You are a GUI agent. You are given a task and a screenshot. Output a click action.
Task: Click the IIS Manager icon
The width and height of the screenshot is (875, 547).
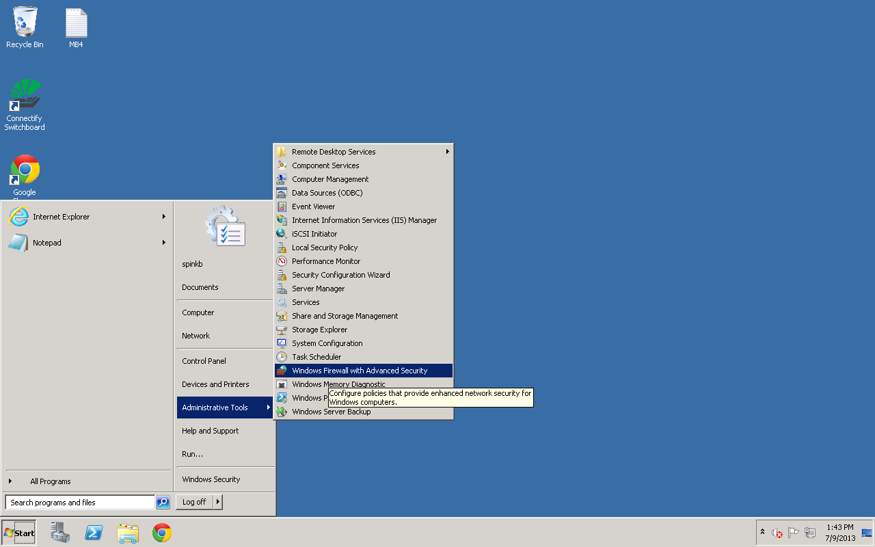282,220
